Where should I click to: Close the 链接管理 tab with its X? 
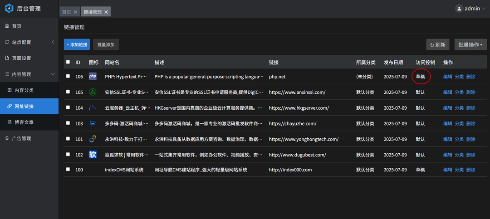106,12
